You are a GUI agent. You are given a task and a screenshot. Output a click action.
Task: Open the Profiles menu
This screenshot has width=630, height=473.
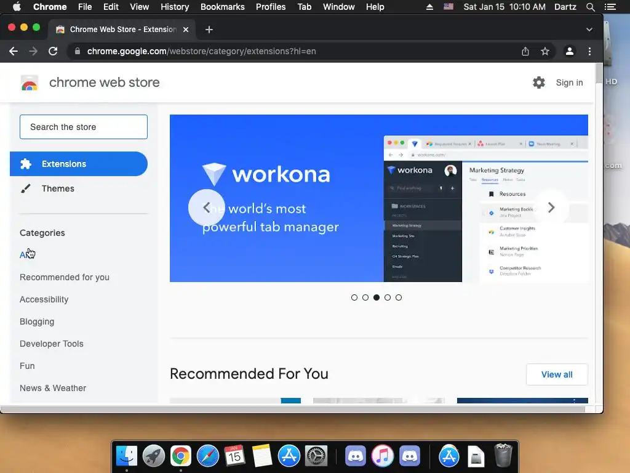click(x=271, y=7)
